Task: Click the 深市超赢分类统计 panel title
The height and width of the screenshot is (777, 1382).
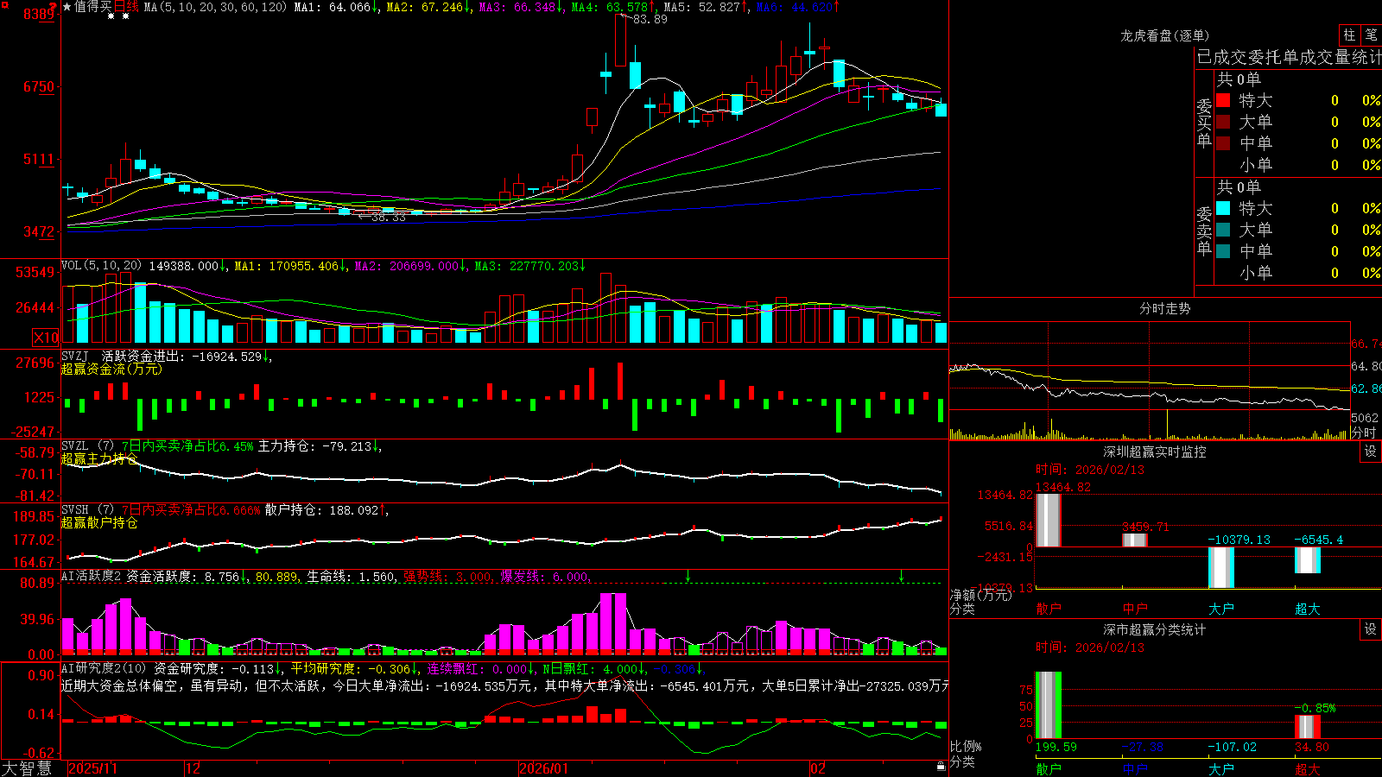Action: (1155, 629)
